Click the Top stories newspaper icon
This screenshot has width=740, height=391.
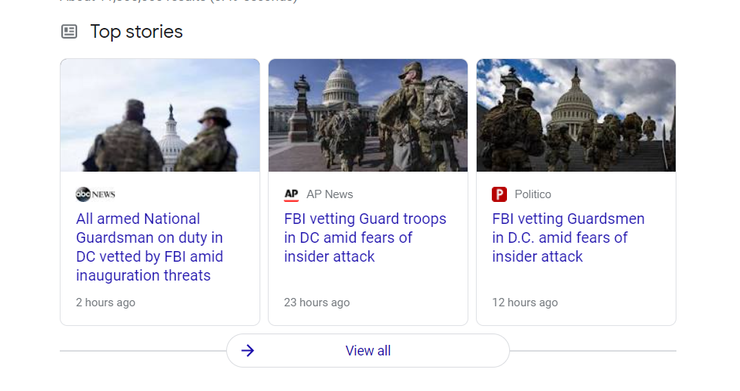[x=69, y=32]
